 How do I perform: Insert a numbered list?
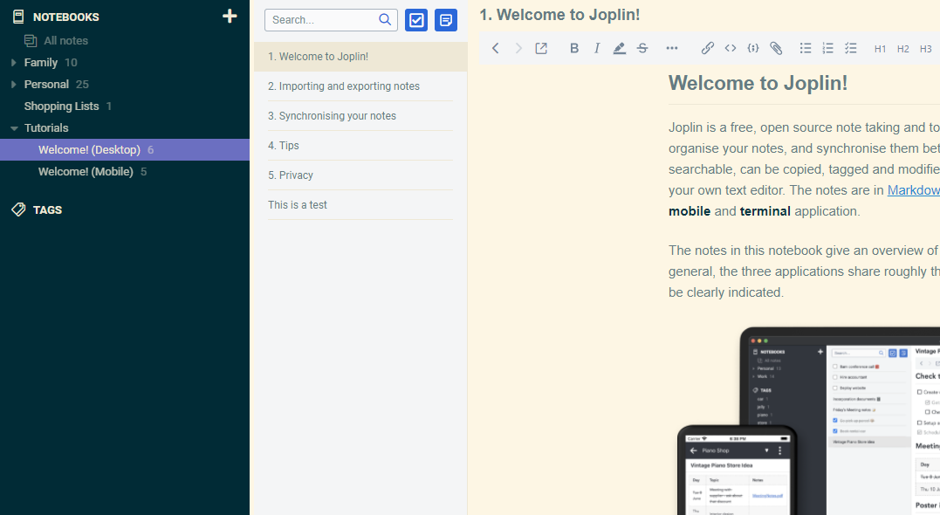(828, 49)
